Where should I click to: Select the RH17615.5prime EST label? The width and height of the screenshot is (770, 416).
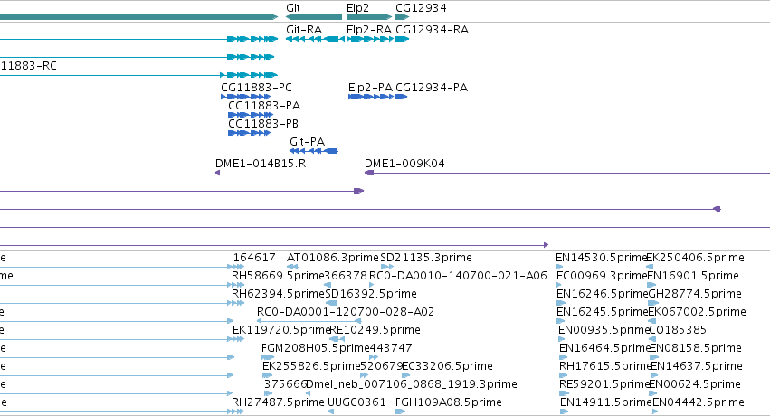pos(605,366)
